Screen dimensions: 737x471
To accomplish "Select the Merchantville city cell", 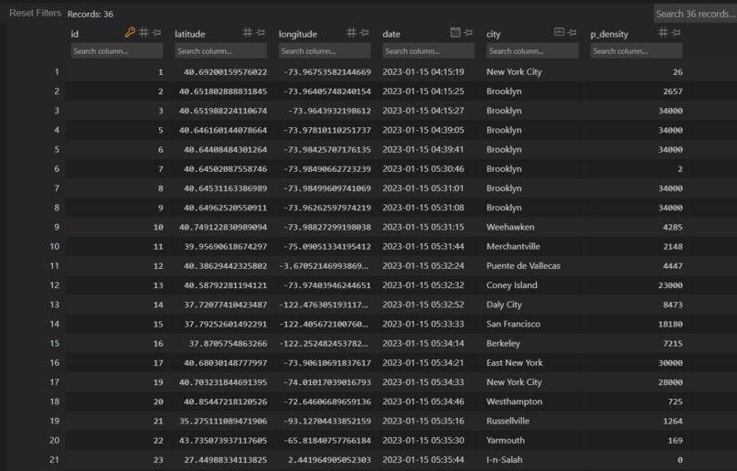I will tap(513, 246).
